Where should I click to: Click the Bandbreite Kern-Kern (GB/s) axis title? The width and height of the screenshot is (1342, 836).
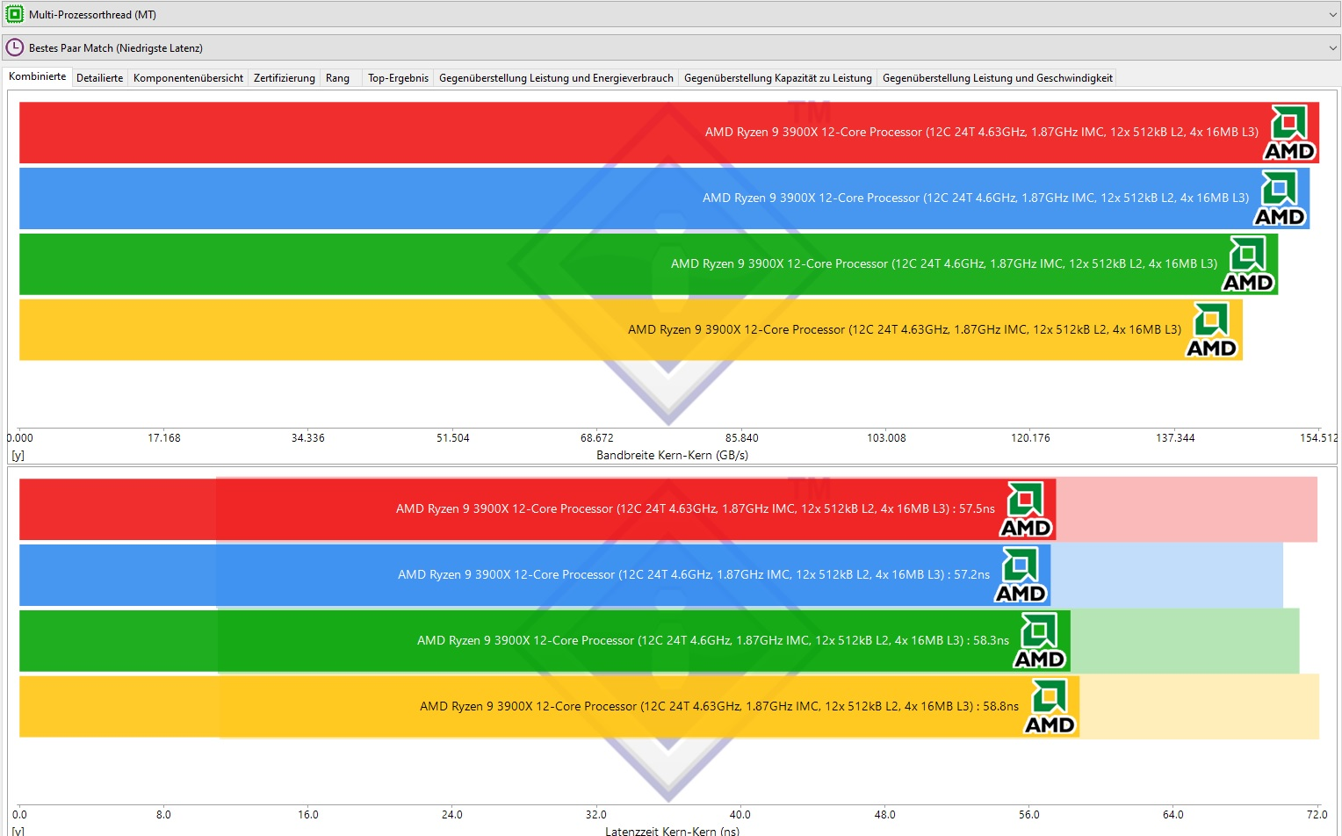coord(672,455)
